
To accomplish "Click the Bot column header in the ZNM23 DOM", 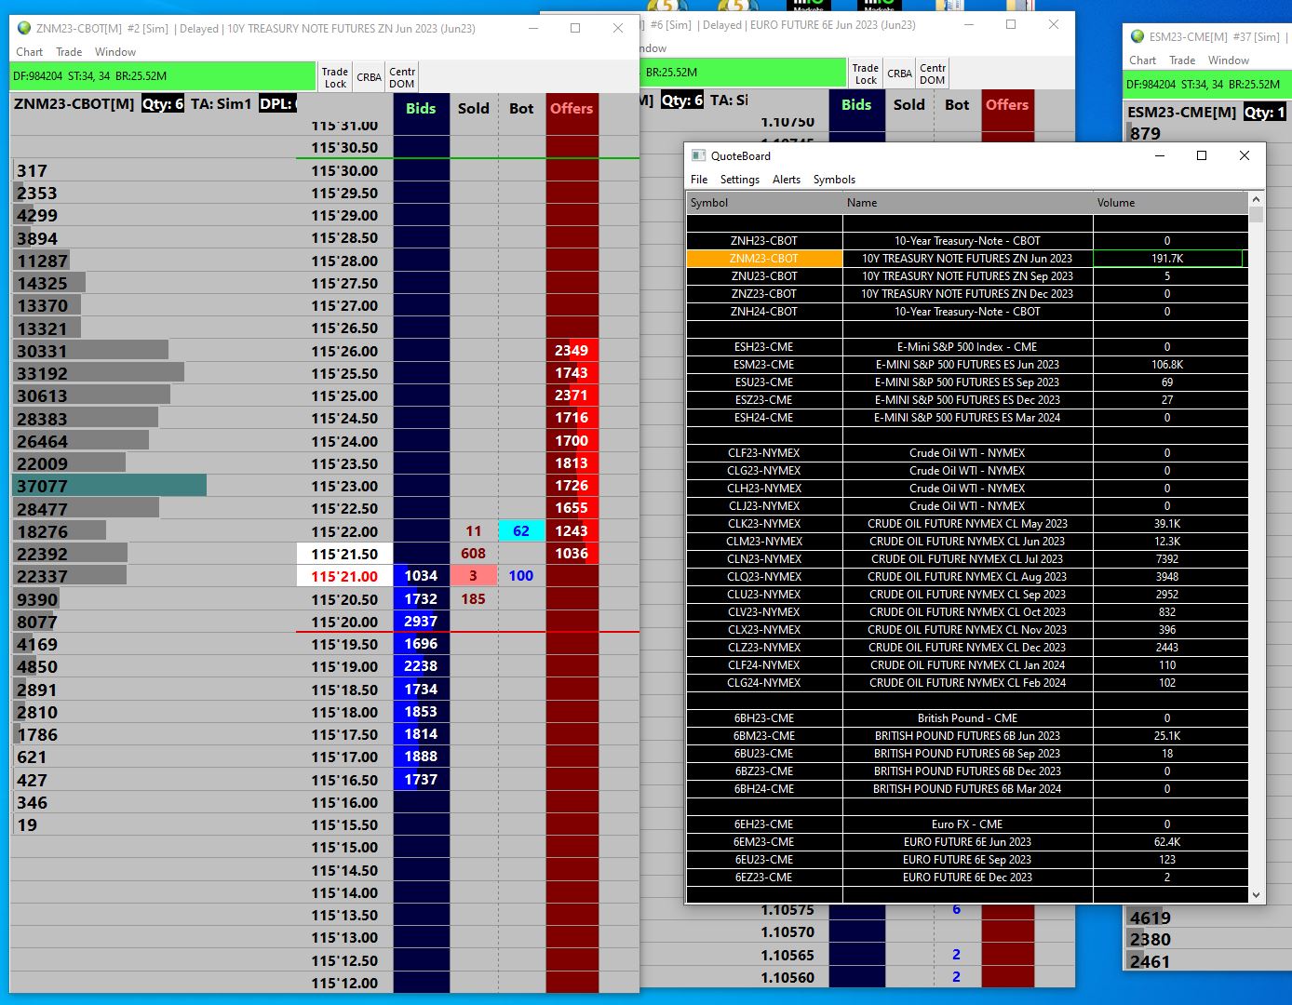I will pos(521,109).
